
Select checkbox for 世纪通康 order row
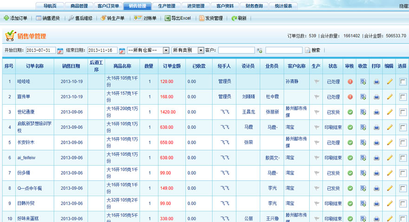tap(402, 112)
